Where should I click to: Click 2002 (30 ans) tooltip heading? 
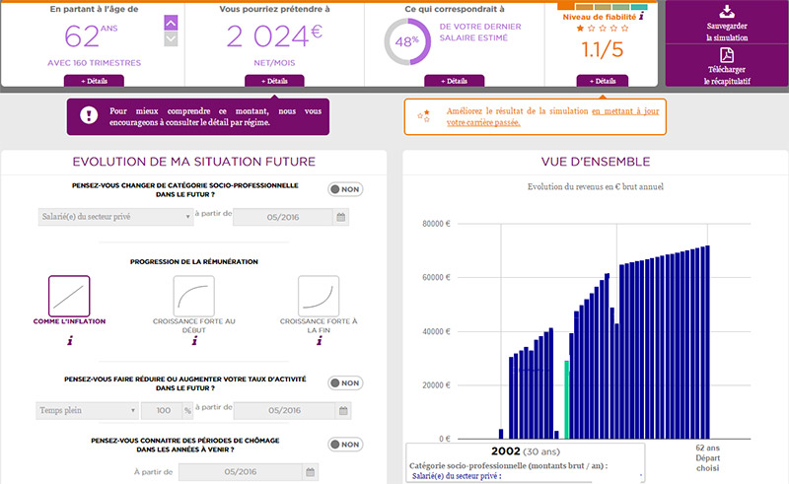pyautogui.click(x=526, y=451)
